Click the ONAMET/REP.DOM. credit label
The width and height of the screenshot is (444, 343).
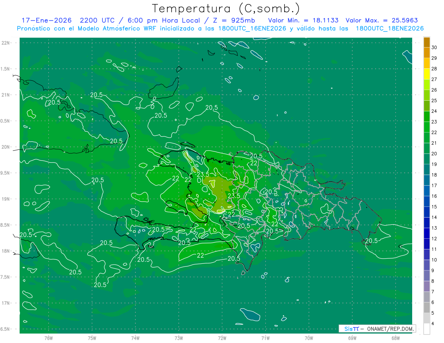point(390,329)
